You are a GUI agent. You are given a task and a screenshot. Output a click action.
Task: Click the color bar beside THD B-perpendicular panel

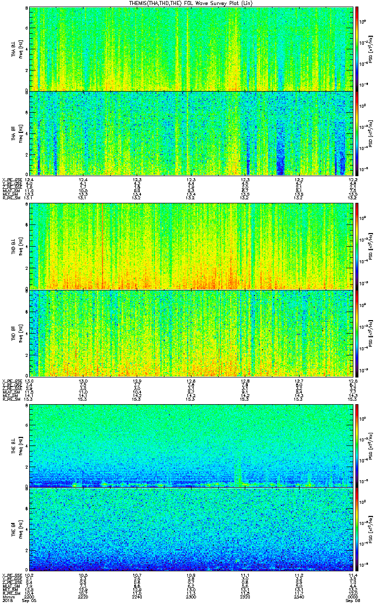coord(357,246)
